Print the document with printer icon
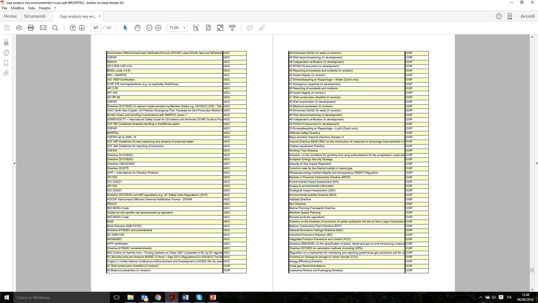This screenshot has height=303, width=538. pyautogui.click(x=31, y=28)
